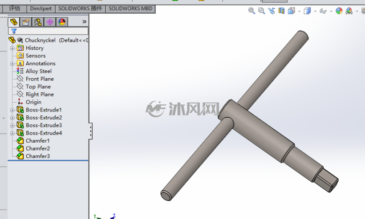Click the Zoom to Fit icon
This screenshot has width=365, height=219.
251,11
